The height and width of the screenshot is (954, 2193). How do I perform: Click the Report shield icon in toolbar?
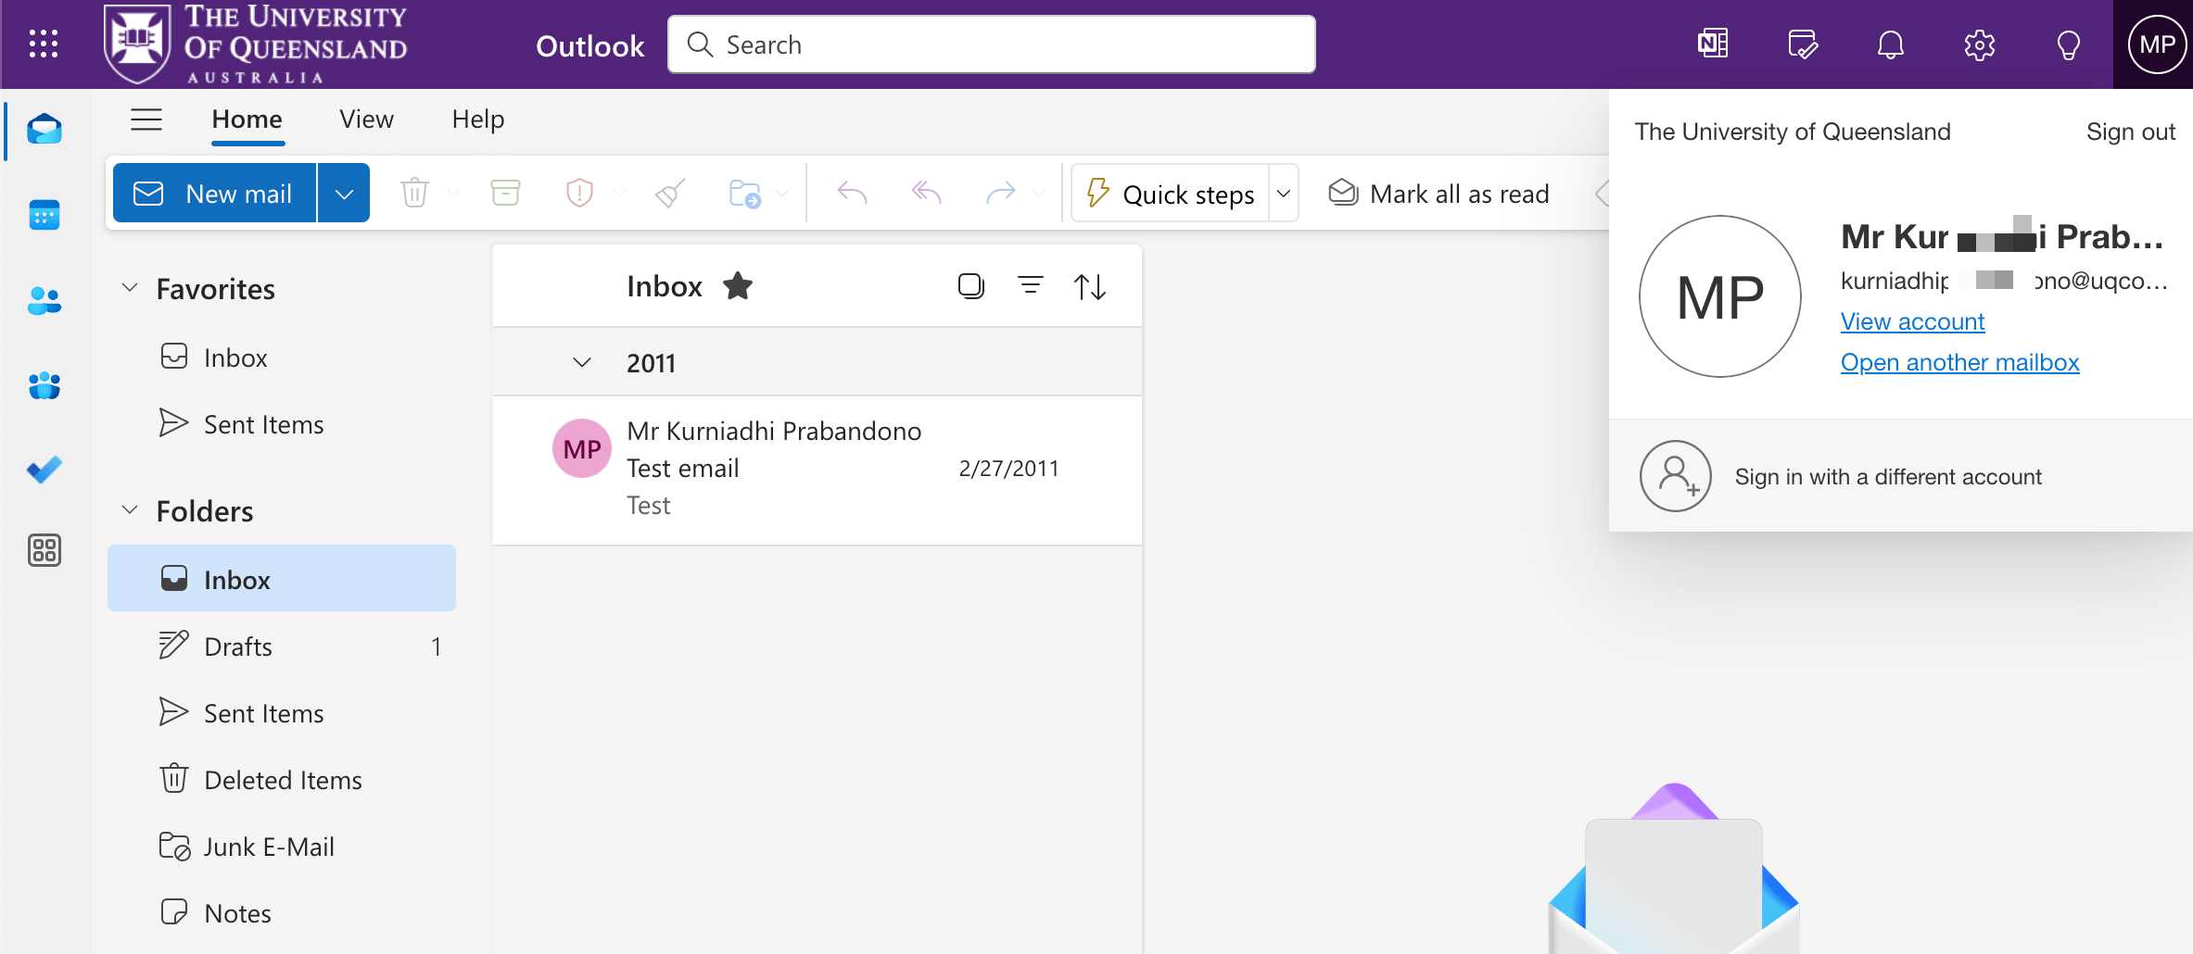[x=579, y=193]
